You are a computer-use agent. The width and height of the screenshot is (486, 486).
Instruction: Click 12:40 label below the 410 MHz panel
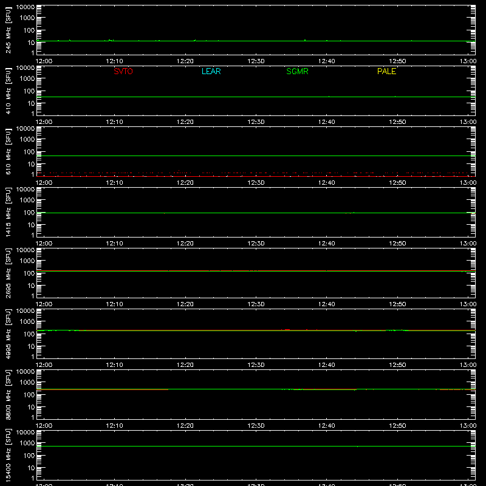[x=327, y=122]
